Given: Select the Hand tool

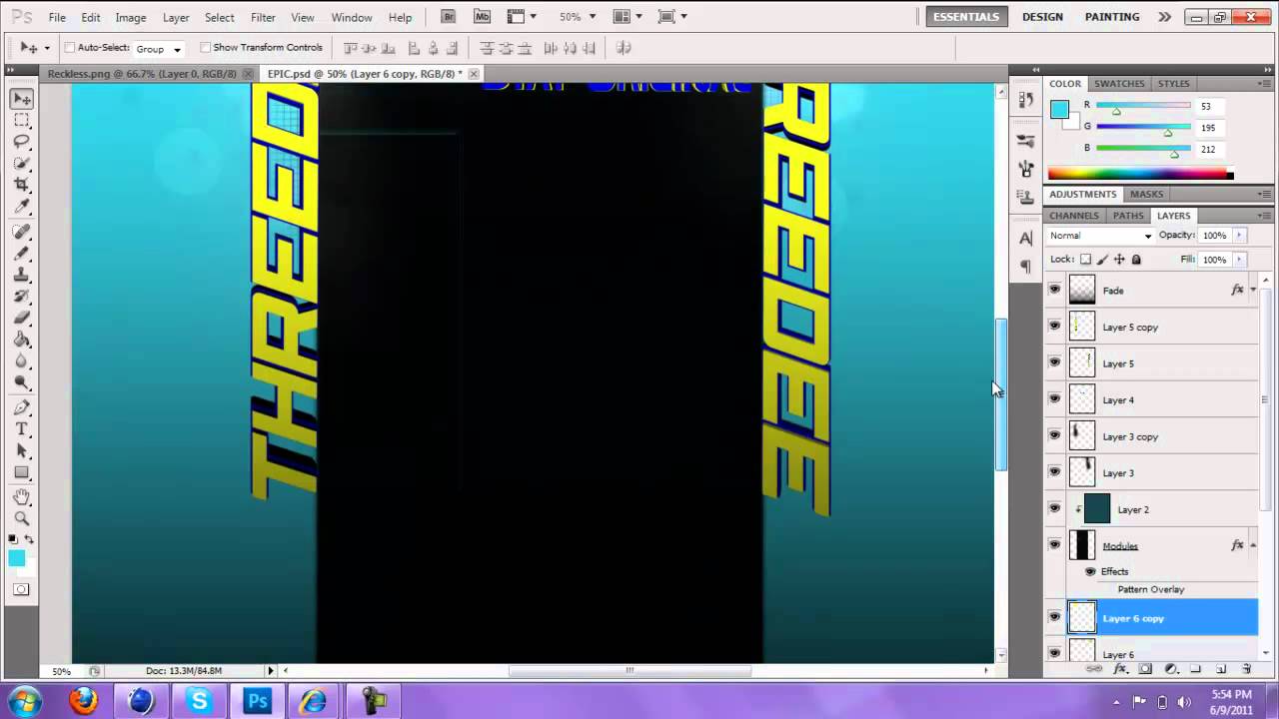Looking at the screenshot, I should click(22, 496).
